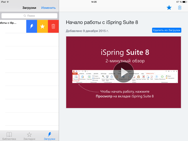
Task: Open the "Библиотека" tab
Action: point(9,136)
